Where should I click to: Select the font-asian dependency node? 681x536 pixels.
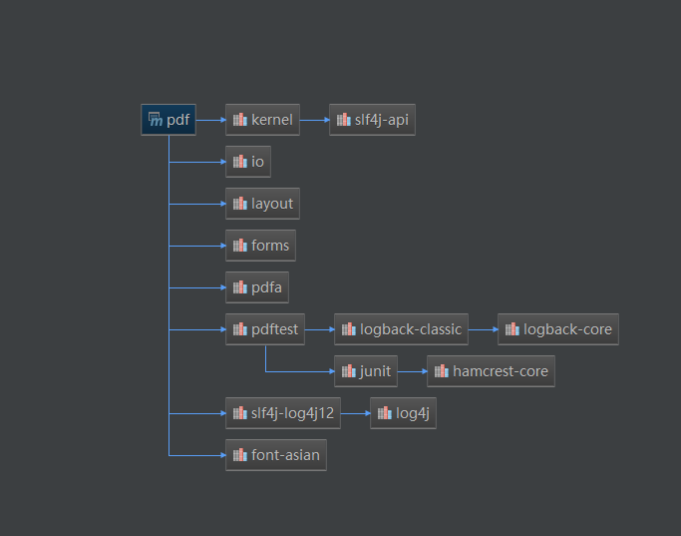(x=276, y=455)
